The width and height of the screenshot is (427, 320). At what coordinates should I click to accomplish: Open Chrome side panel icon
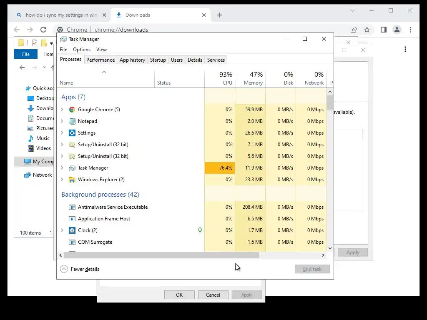pyautogui.click(x=384, y=30)
